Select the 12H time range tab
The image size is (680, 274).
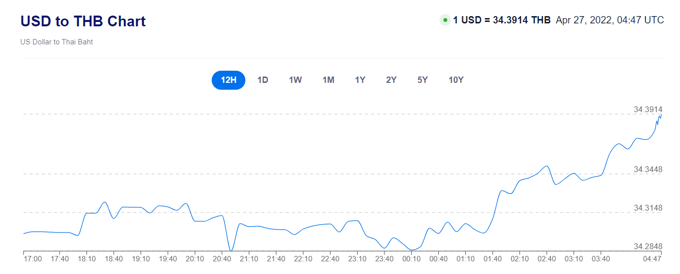click(x=228, y=80)
